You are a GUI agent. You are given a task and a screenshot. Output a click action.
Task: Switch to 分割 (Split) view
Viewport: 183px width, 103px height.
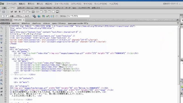[12, 16]
